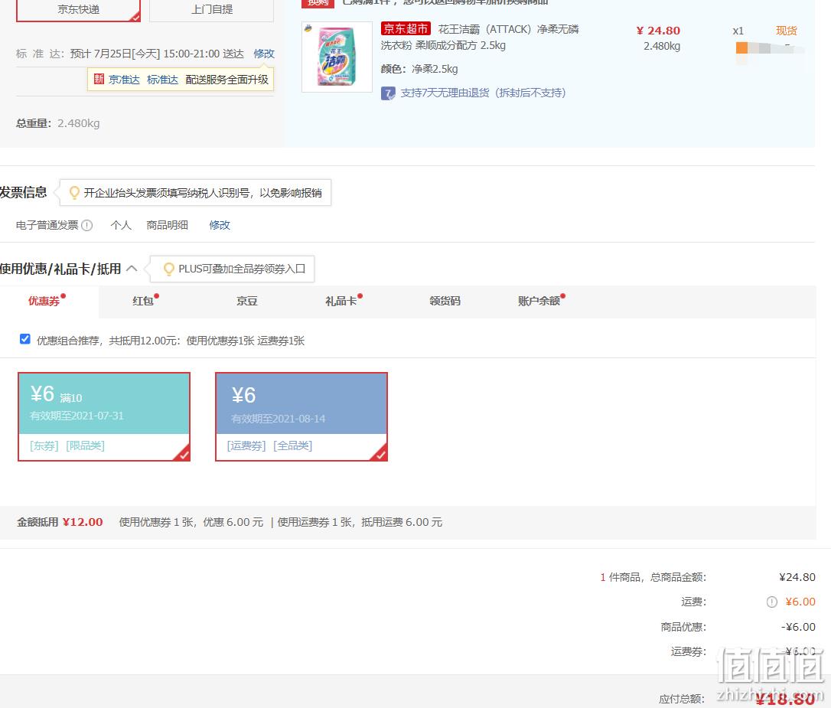Click 颜色: 净柔2.5kg attribute text
This screenshot has height=708, width=831.
[419, 69]
